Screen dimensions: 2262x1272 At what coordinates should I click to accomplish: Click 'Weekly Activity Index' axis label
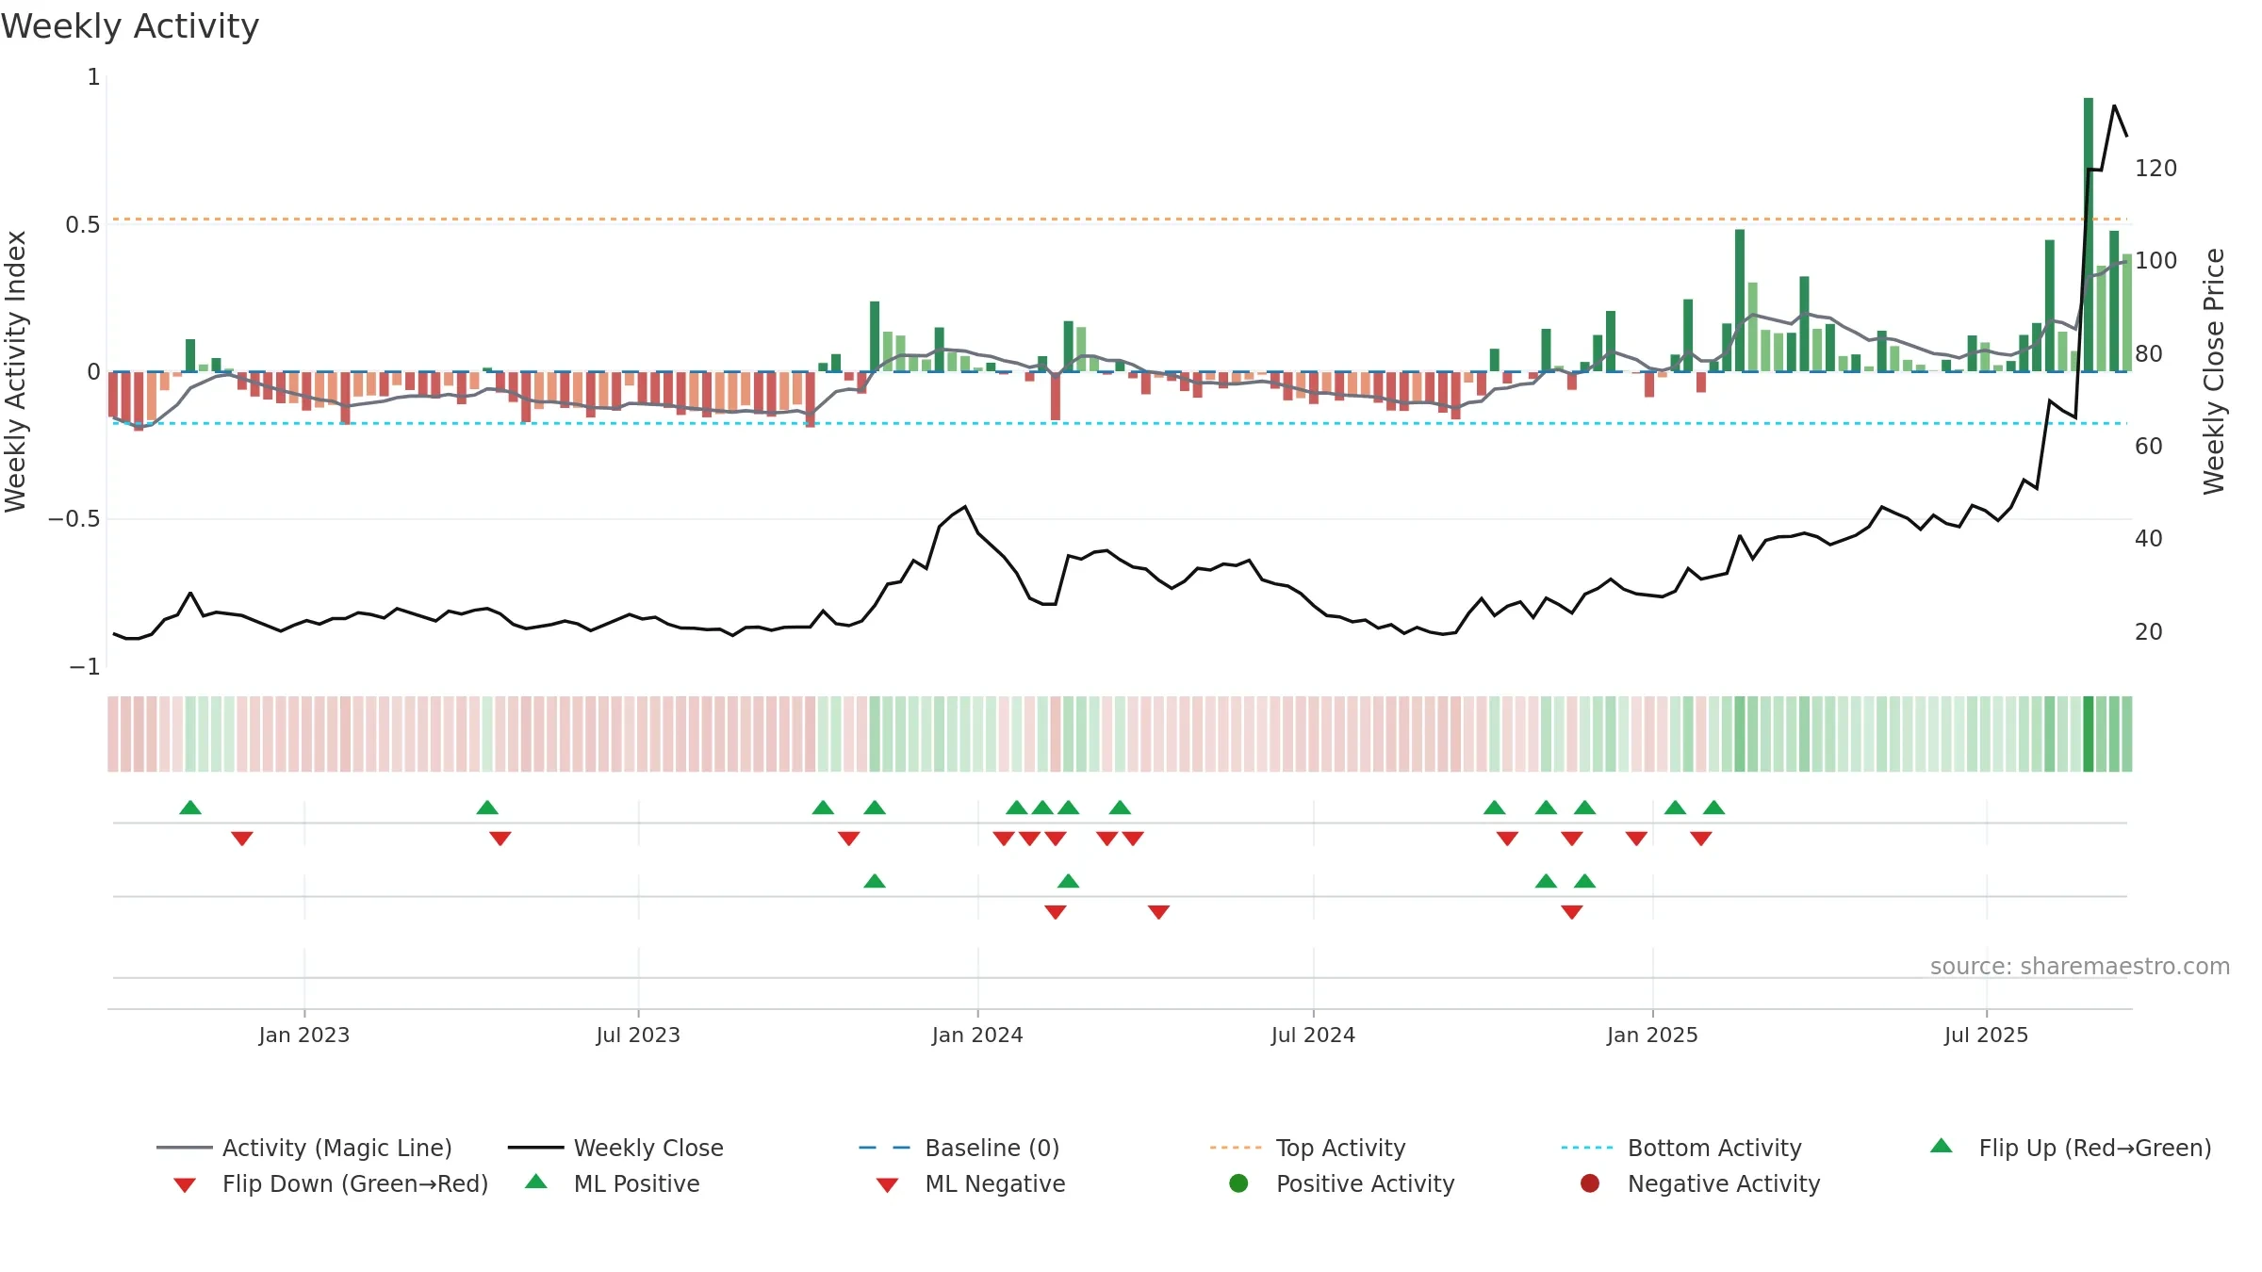[x=16, y=371]
